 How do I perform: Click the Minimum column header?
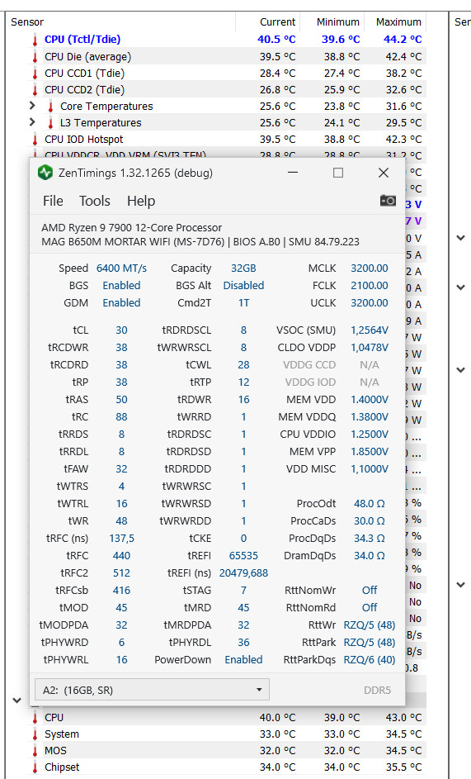[x=332, y=21]
